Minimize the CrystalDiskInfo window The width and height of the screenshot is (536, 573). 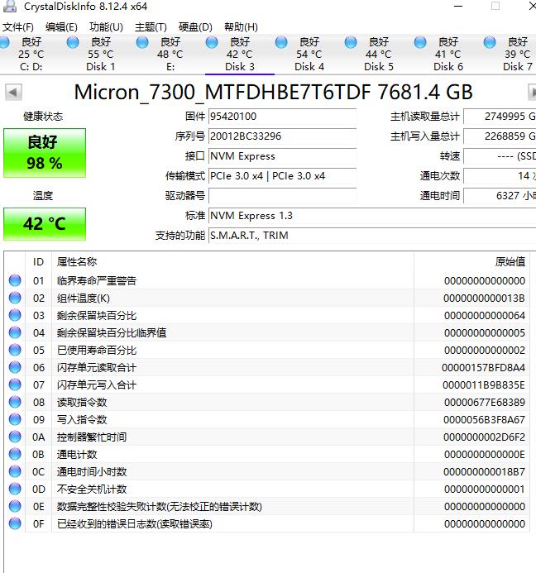point(458,7)
